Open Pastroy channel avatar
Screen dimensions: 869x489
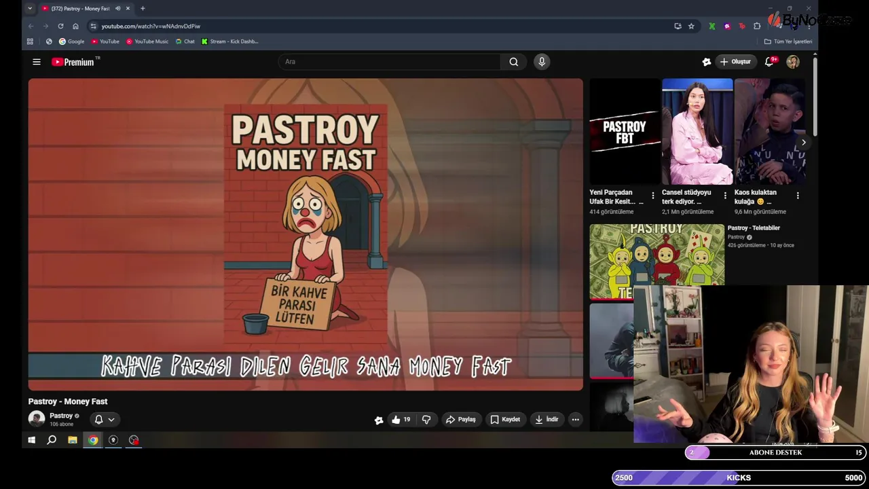tap(37, 419)
